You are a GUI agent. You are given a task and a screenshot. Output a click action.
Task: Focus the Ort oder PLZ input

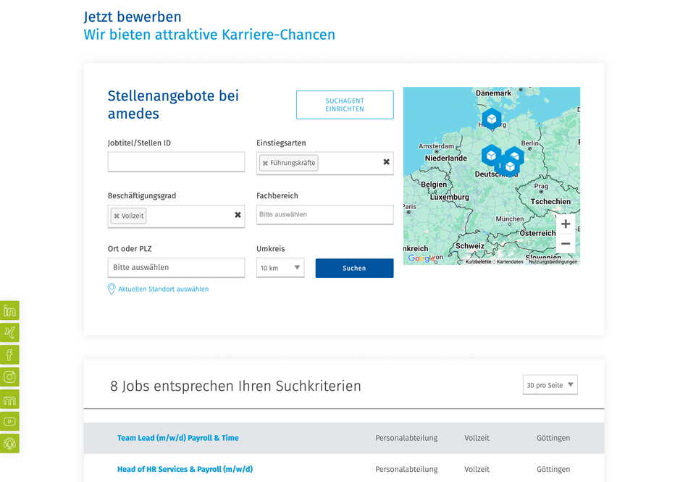pyautogui.click(x=176, y=268)
